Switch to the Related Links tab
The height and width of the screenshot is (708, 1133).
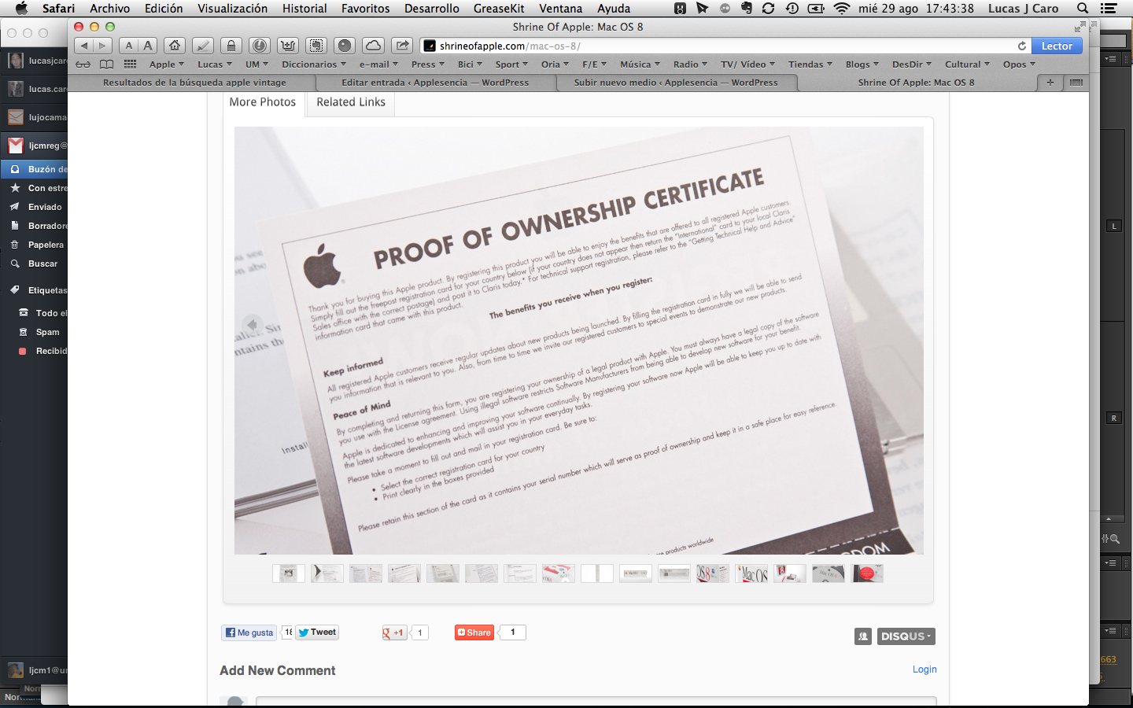tap(351, 102)
